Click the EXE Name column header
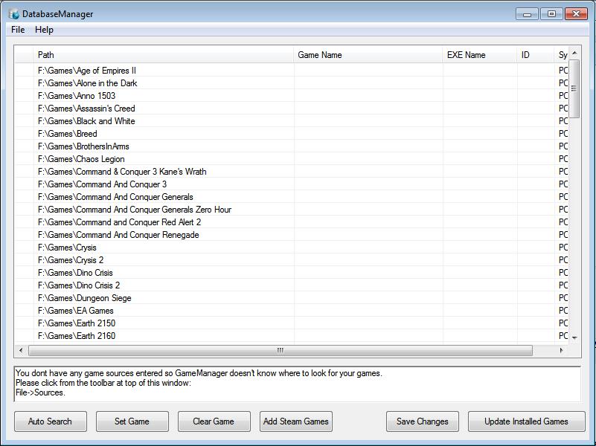Viewport: 596px width, 446px height. [x=480, y=55]
